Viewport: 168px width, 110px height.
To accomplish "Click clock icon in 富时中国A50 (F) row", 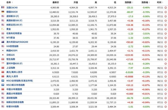I will tap(166, 64).
